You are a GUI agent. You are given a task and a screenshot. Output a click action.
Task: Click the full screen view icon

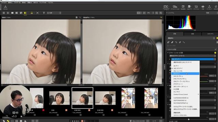(37, 13)
